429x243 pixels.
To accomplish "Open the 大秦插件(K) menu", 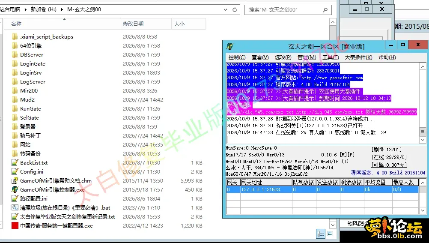I will pos(358,57).
